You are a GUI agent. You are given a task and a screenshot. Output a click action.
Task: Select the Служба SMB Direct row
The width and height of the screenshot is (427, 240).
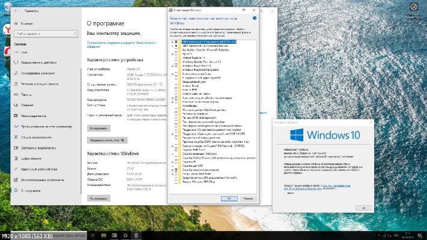click(x=193, y=149)
